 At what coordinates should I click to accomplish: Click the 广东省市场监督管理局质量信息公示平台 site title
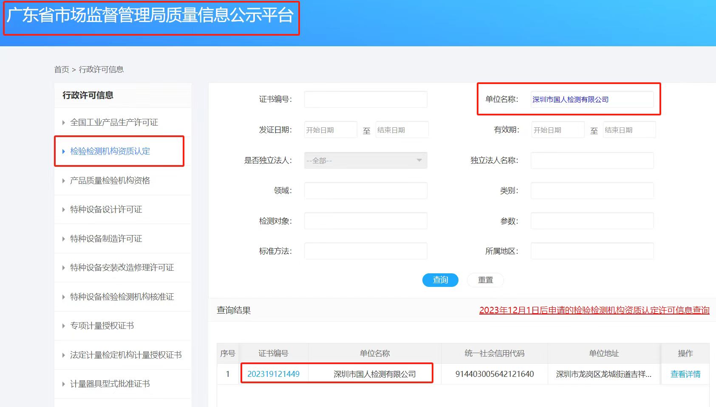[x=150, y=15]
